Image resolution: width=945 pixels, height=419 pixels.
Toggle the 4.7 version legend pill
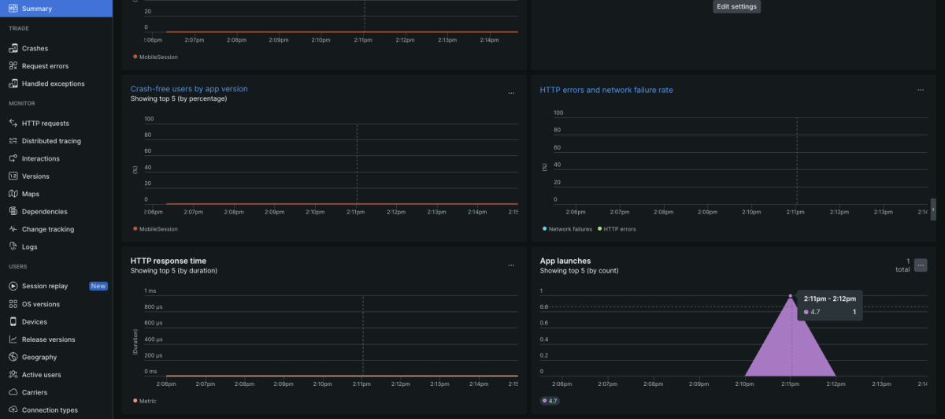(550, 401)
